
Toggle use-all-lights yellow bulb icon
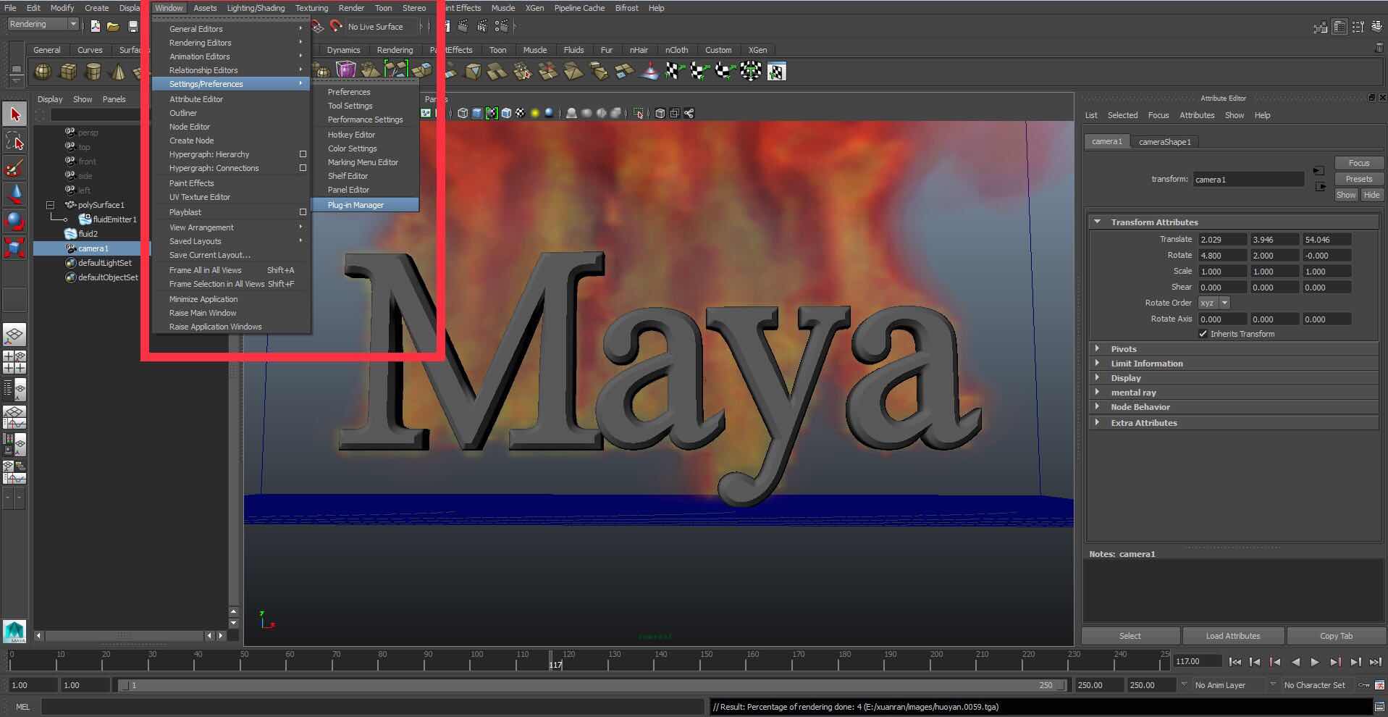535,113
